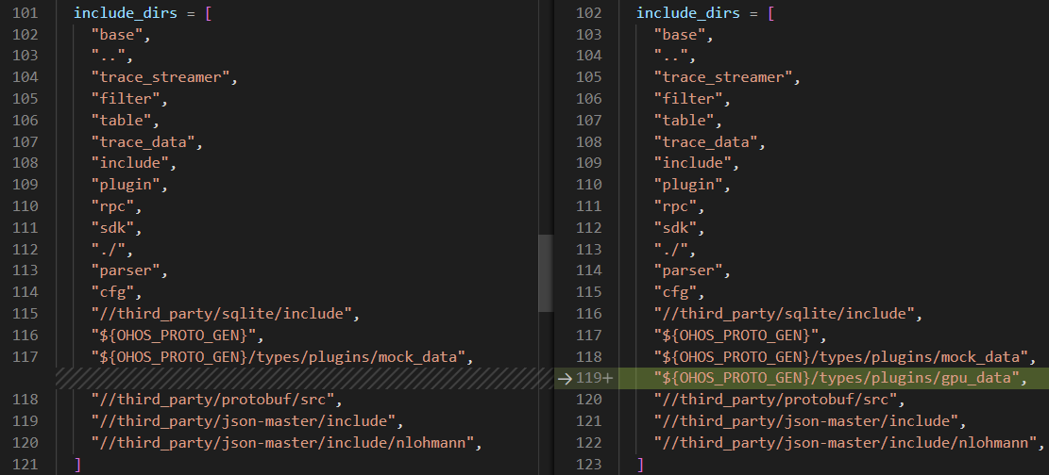Click "trace_streamer" string in left pane
The image size is (1049, 475).
point(163,77)
